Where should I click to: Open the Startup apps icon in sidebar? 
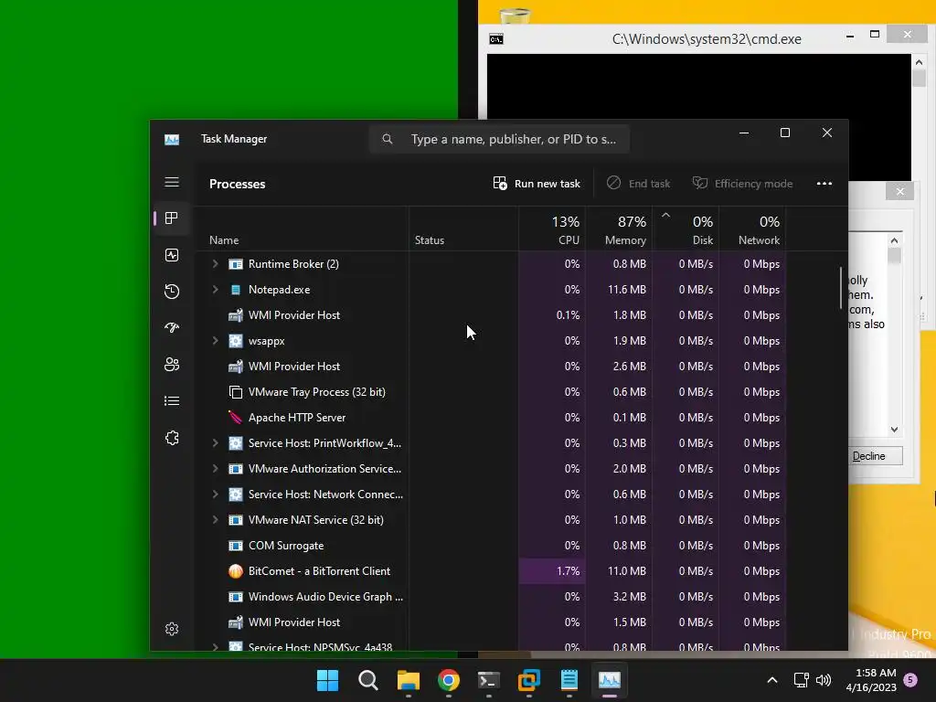[x=171, y=328]
